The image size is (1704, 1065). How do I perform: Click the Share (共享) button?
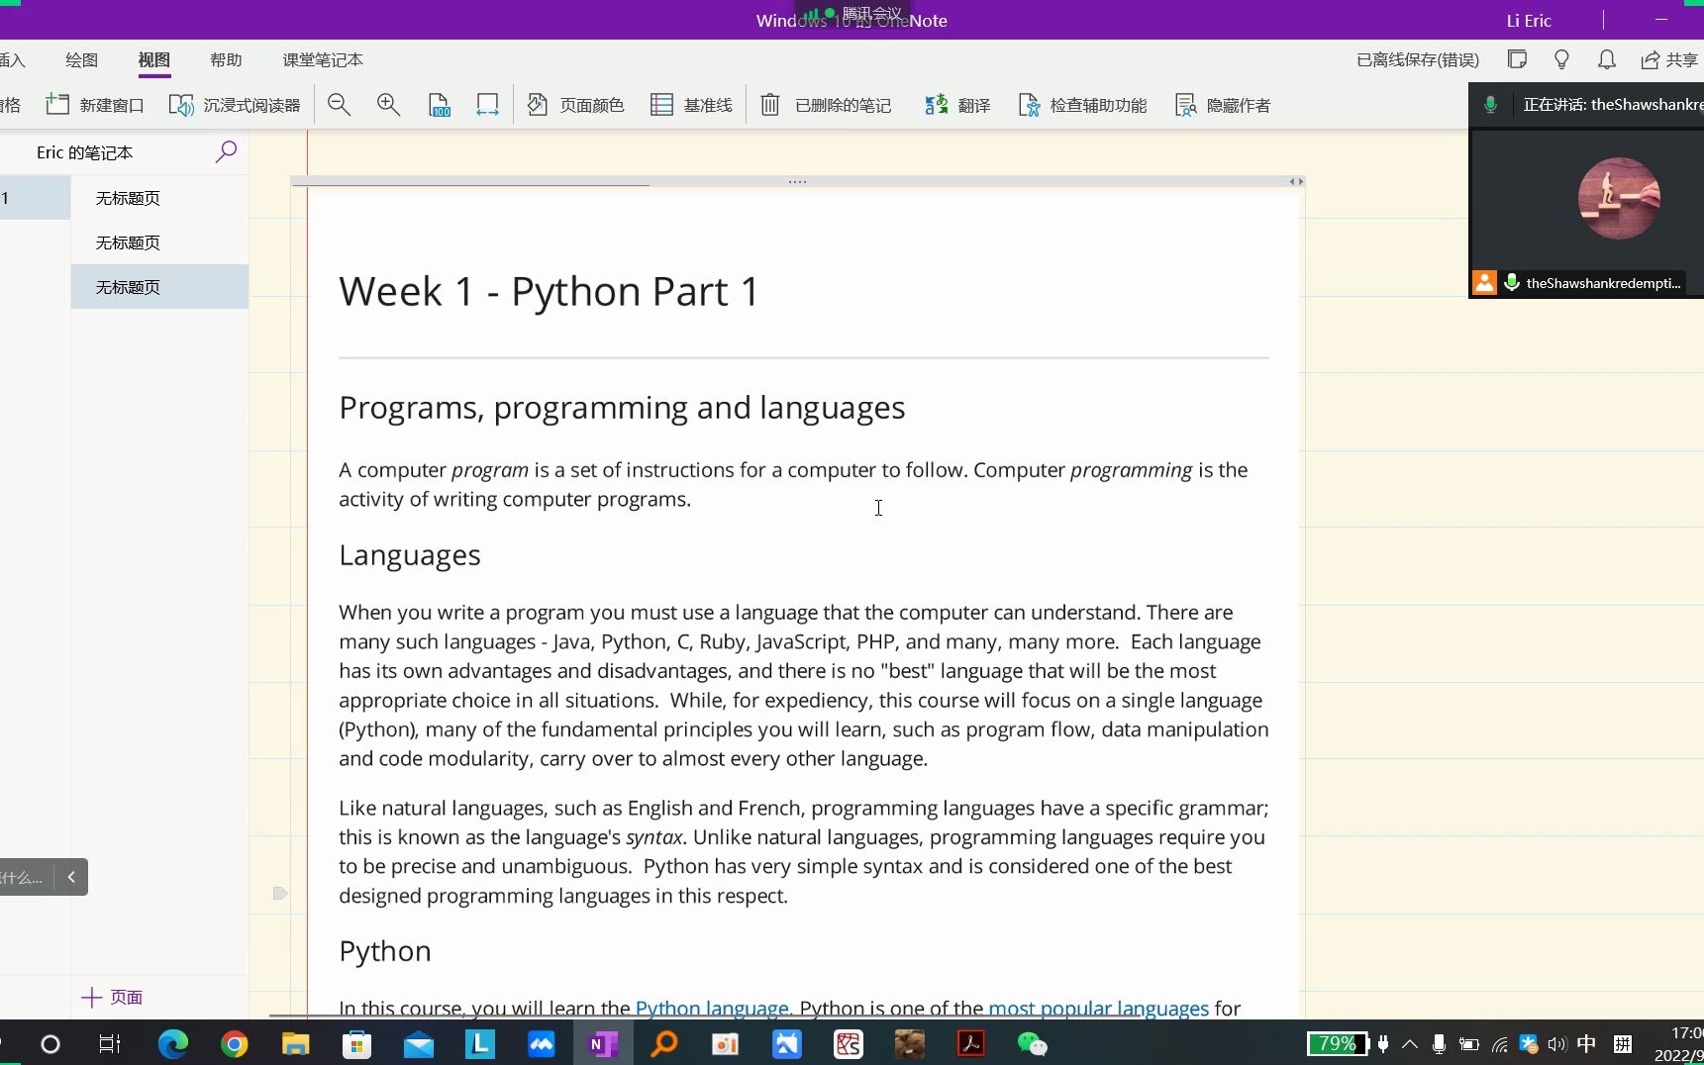click(1672, 60)
